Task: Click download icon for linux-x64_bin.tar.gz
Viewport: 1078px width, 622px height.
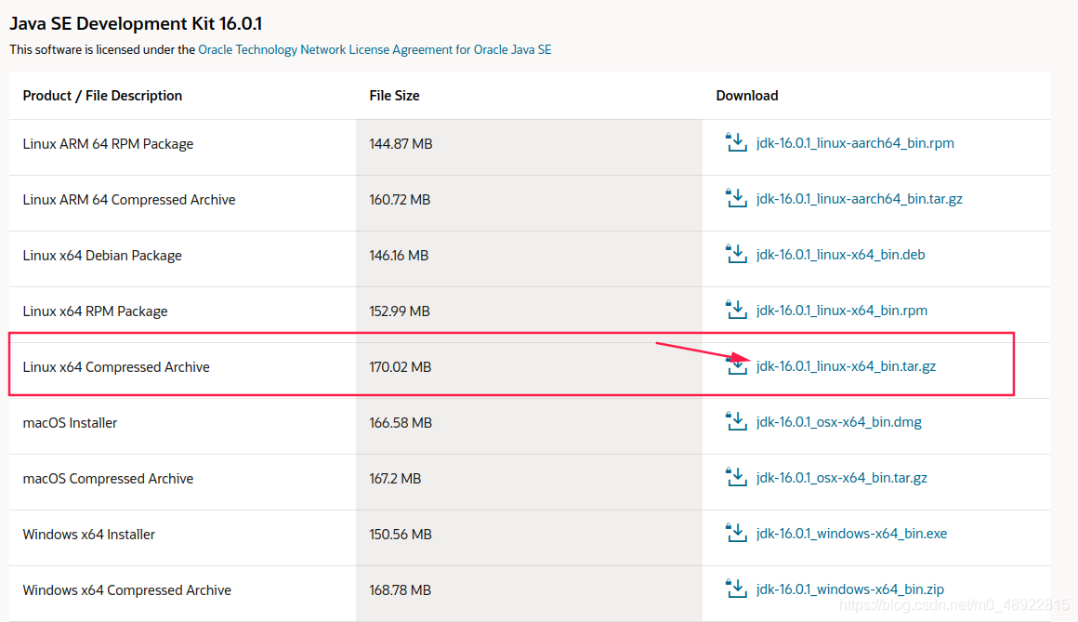Action: [736, 365]
